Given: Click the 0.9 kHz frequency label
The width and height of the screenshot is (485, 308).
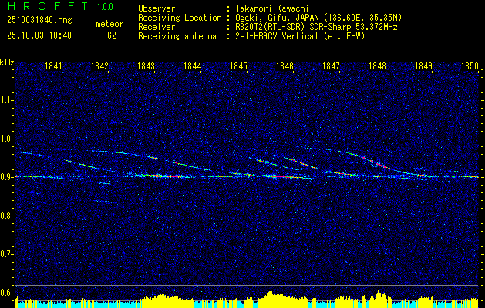Looking at the screenshot, I should [x=6, y=177].
